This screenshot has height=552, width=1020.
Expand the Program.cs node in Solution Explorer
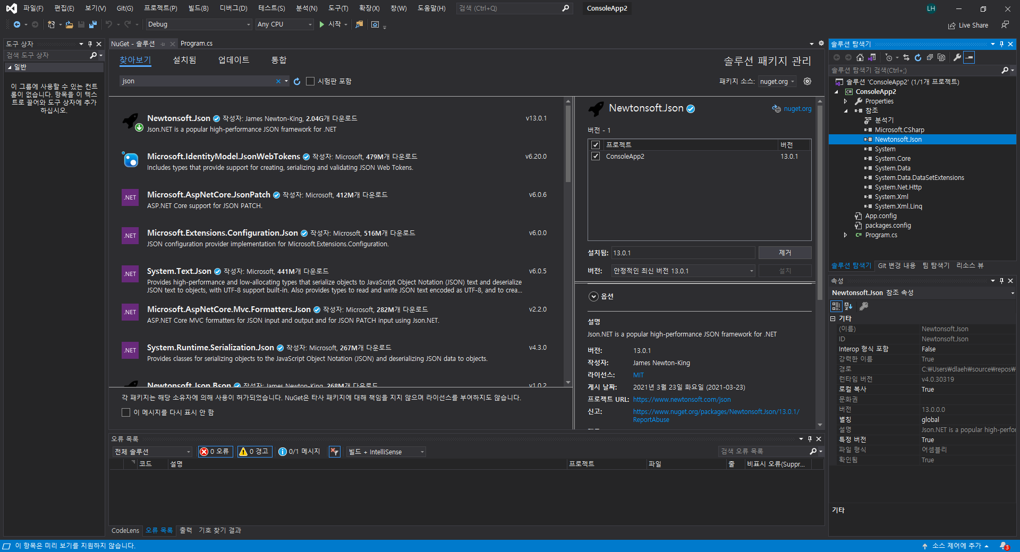(x=845, y=235)
